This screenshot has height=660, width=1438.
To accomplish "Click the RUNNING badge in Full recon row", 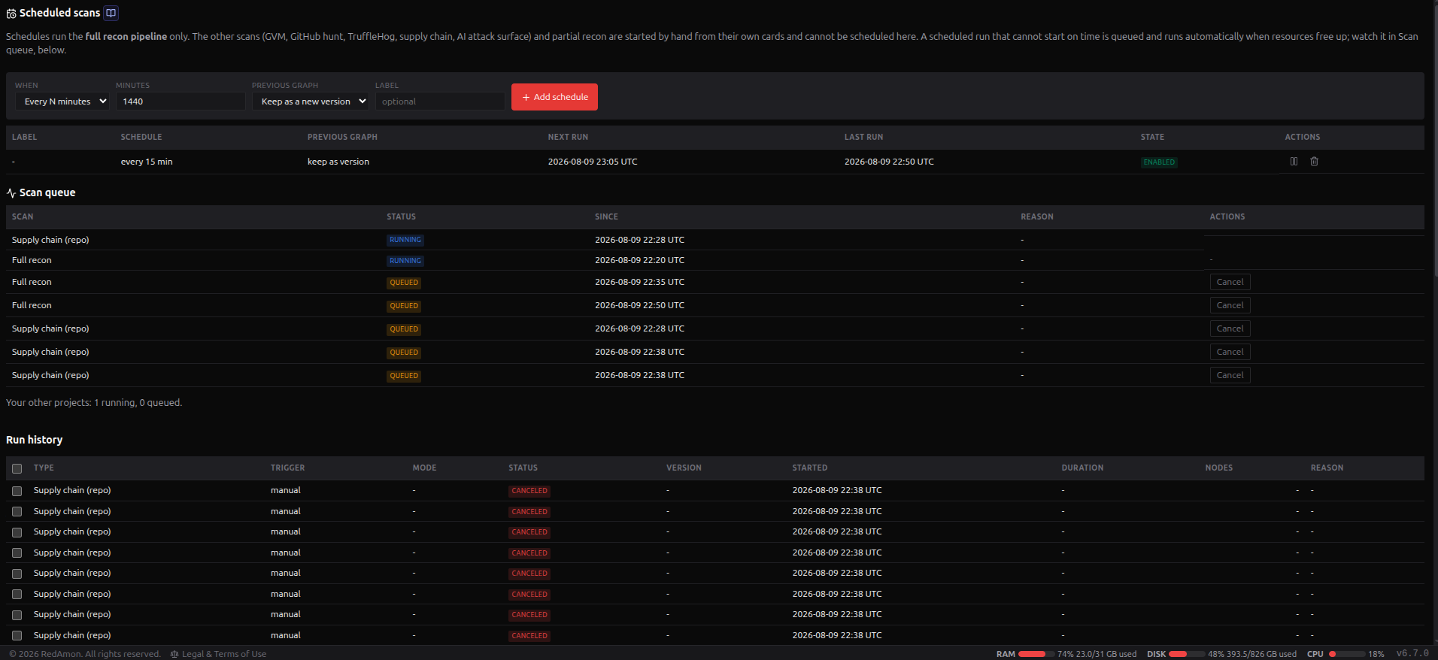I will tap(405, 261).
